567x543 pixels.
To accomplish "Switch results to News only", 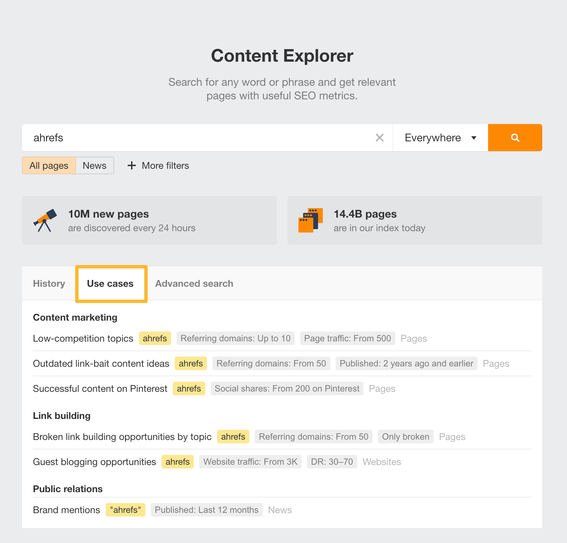I will [94, 165].
